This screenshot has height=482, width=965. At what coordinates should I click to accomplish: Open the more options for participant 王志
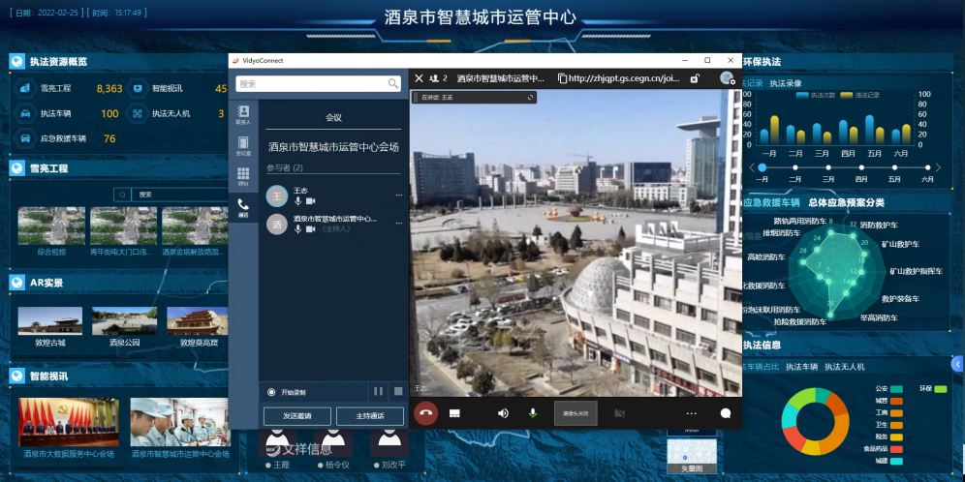point(398,196)
